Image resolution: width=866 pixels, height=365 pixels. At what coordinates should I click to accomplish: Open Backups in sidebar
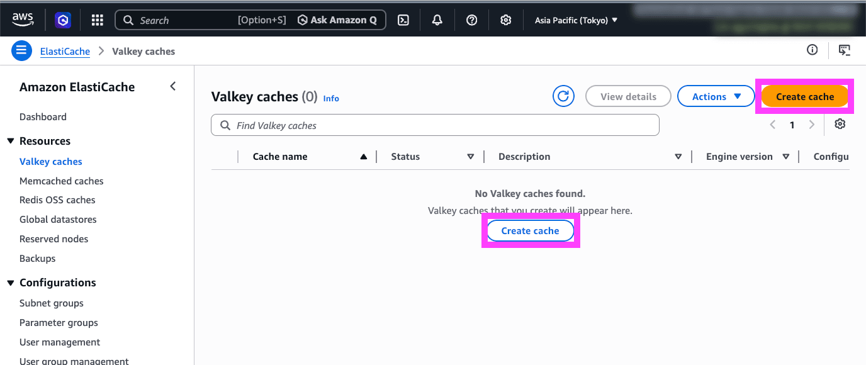[x=37, y=258]
